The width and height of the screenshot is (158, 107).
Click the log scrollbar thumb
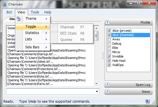96,36
